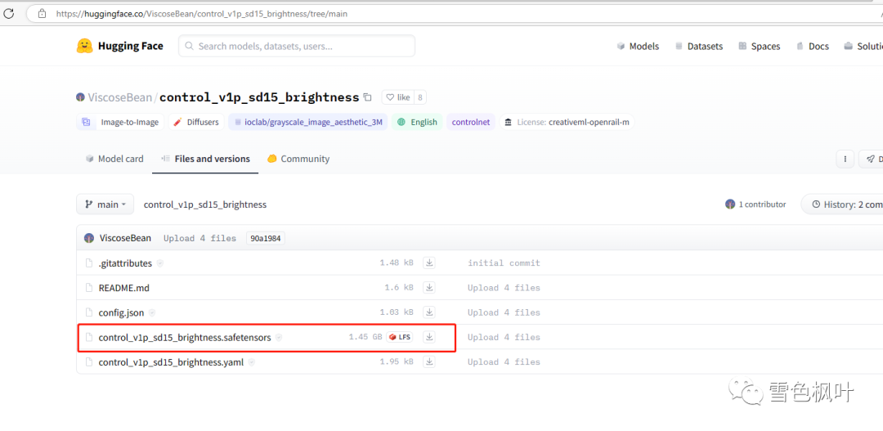883x431 pixels.
Task: Click the 1.45 GB file size
Action: point(365,337)
